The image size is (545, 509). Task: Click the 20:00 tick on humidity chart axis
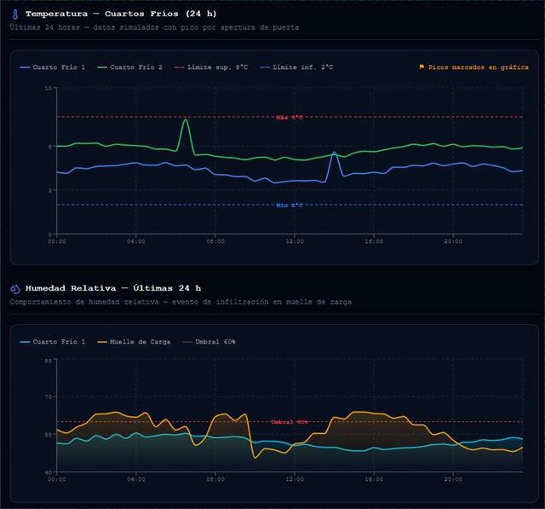click(453, 479)
